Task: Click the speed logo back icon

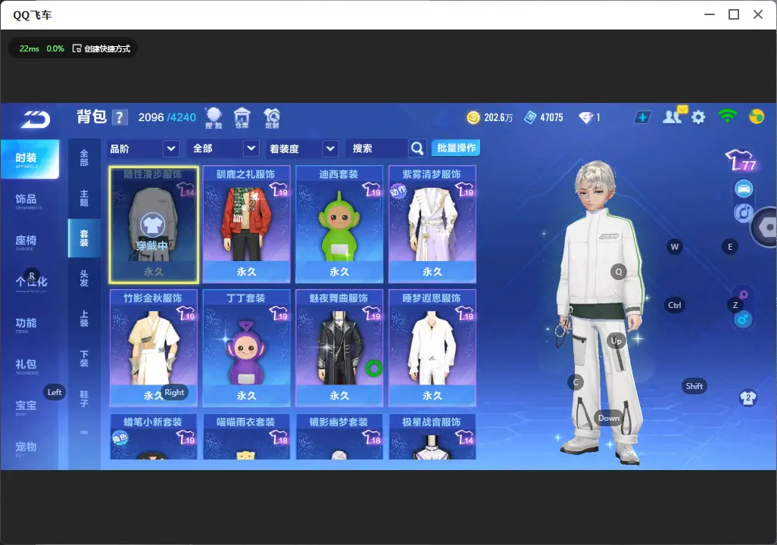Action: [x=35, y=119]
